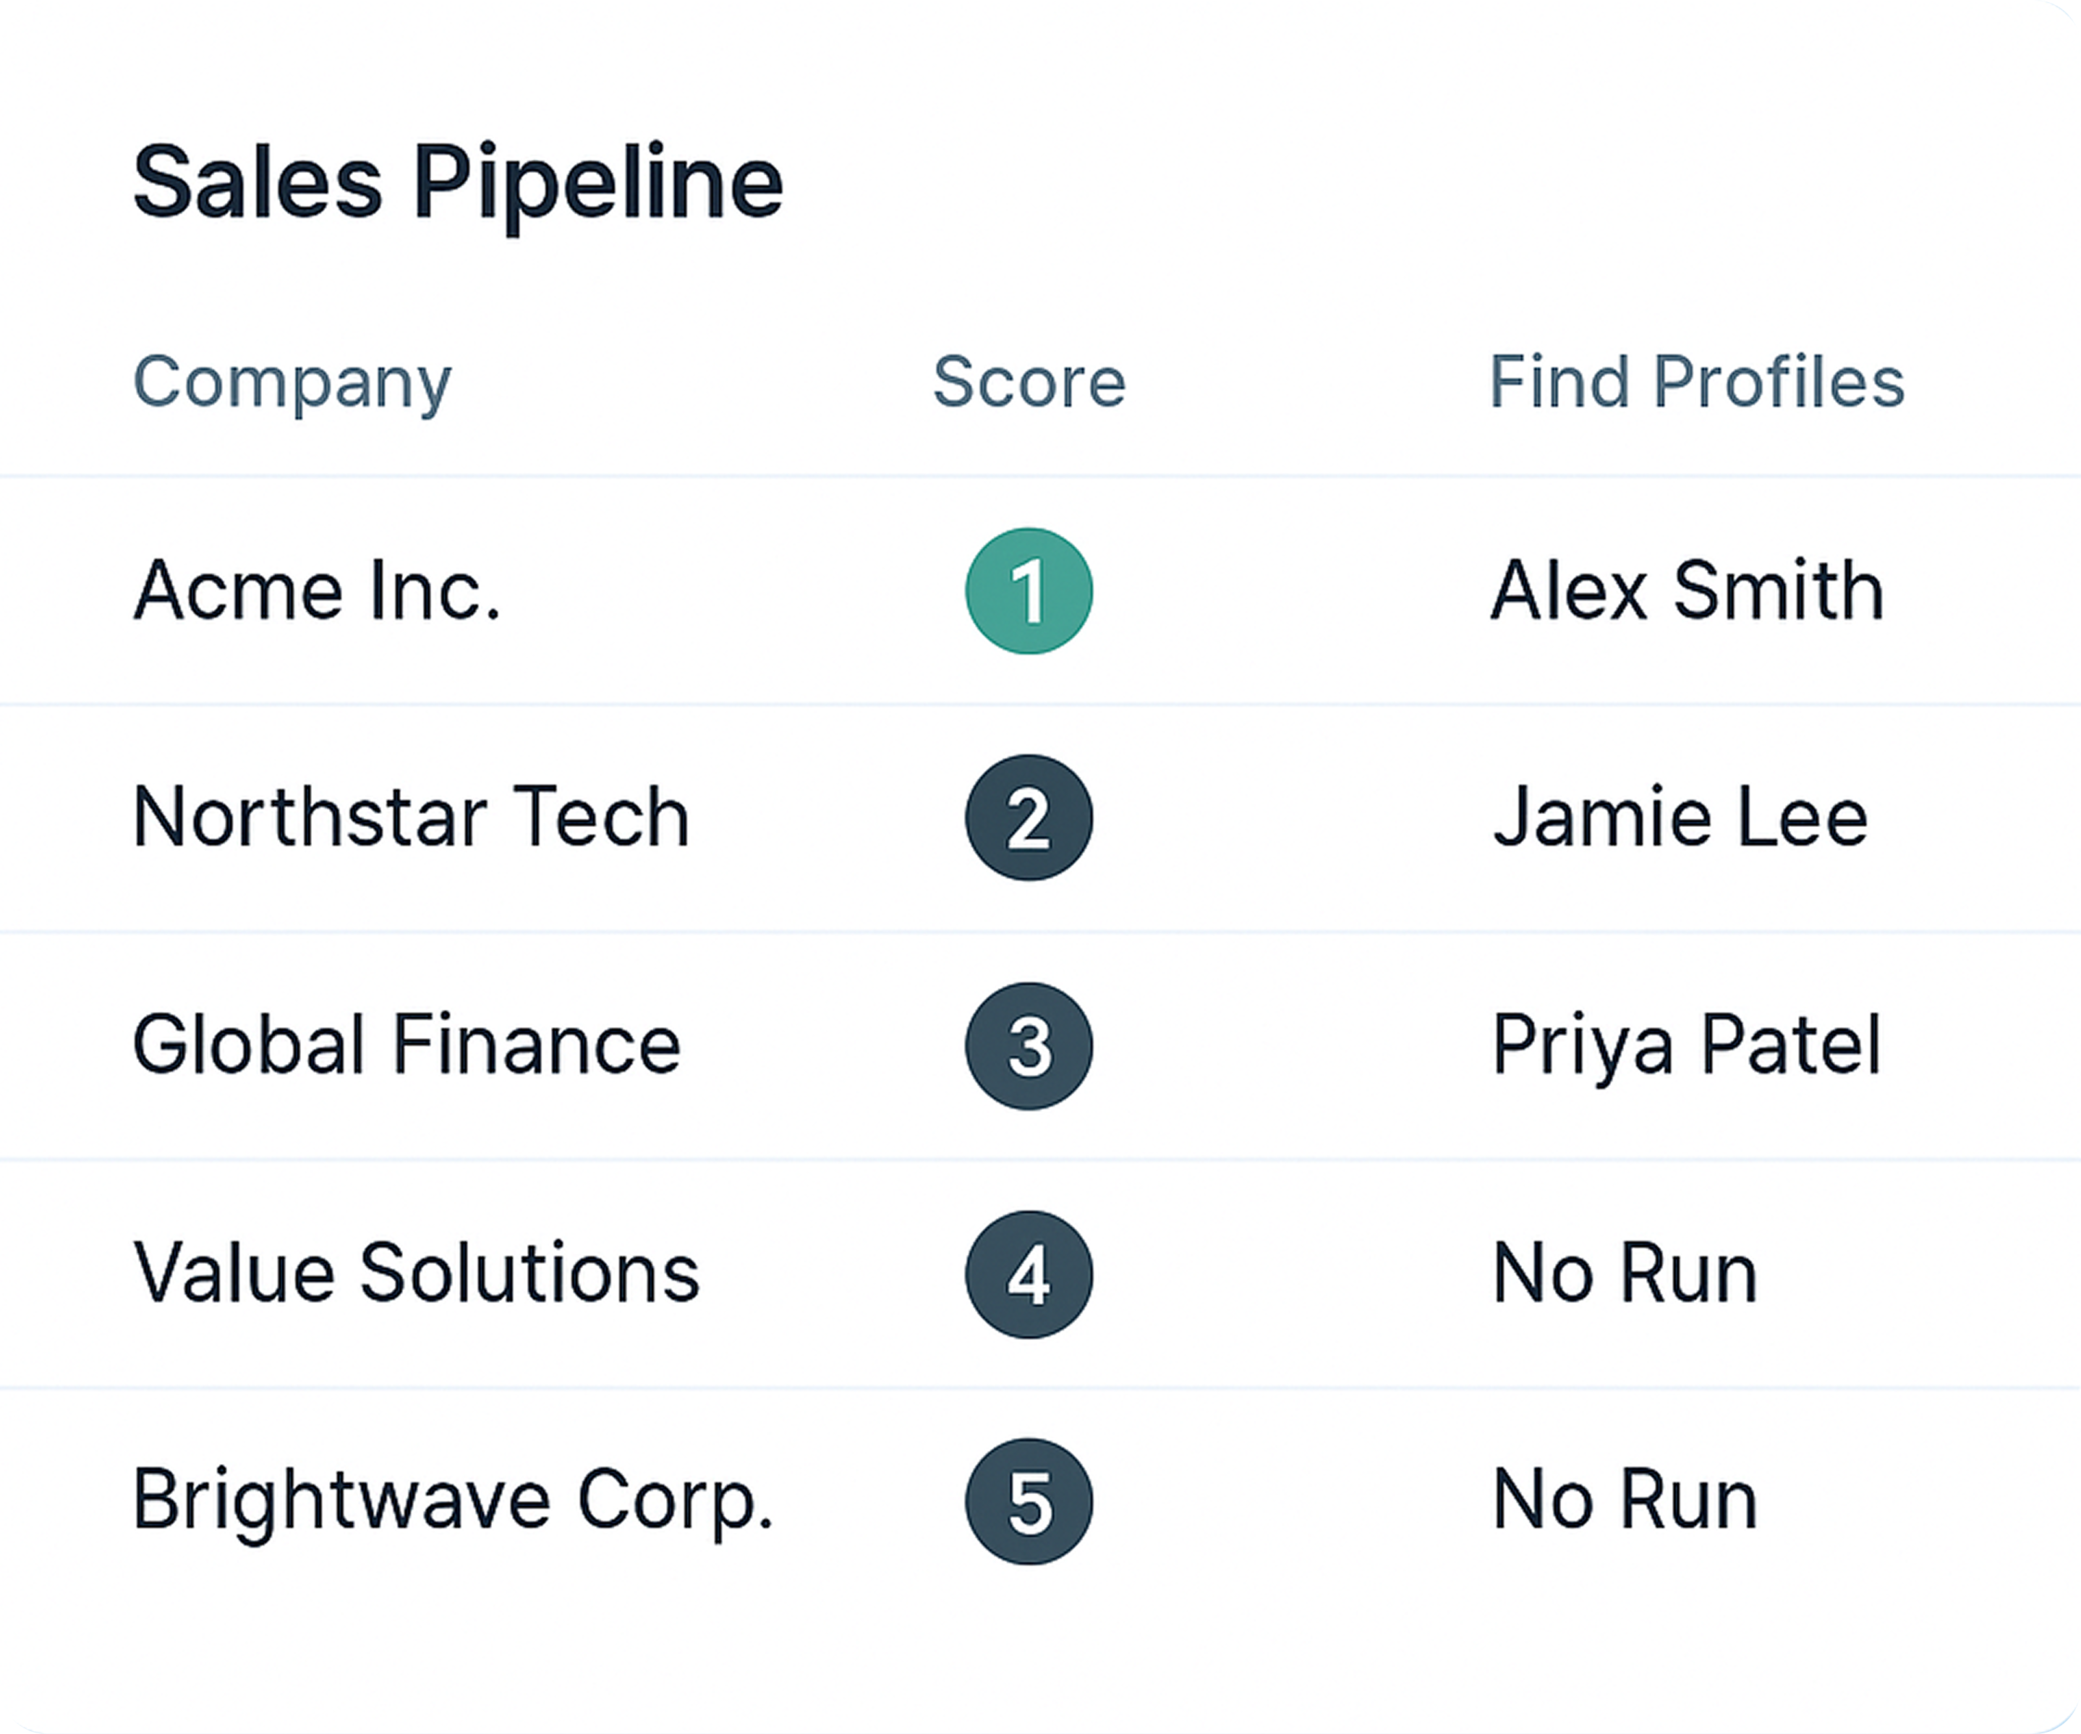
Task: Select the score badge numbered 2
Action: point(1029,818)
